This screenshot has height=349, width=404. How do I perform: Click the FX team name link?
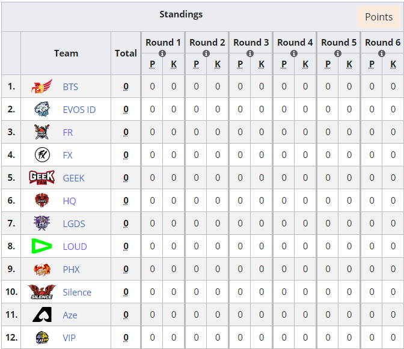68,155
